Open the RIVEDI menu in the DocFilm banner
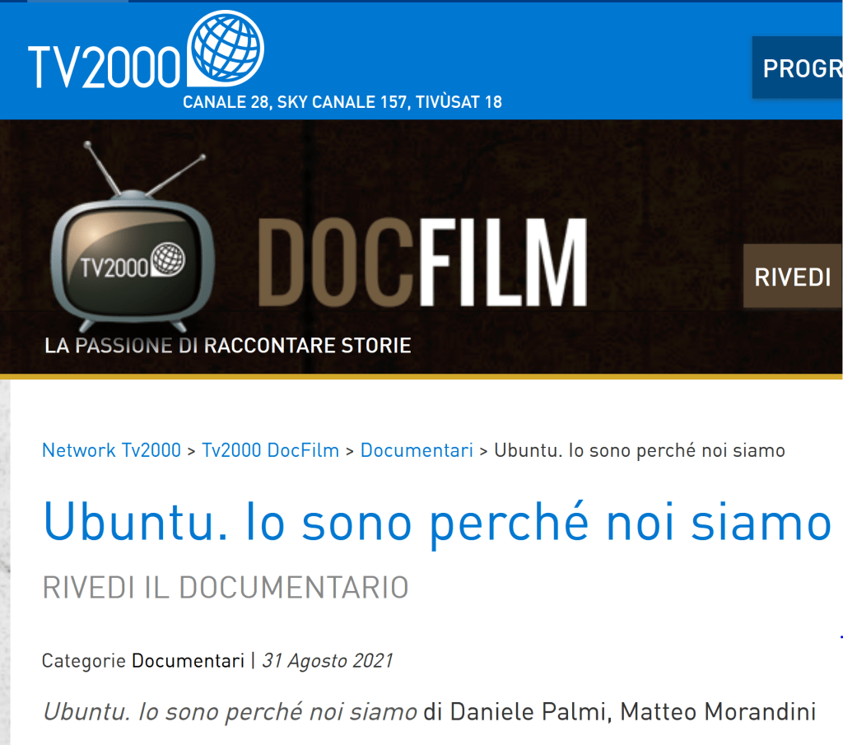This screenshot has height=745, width=843. 793,277
